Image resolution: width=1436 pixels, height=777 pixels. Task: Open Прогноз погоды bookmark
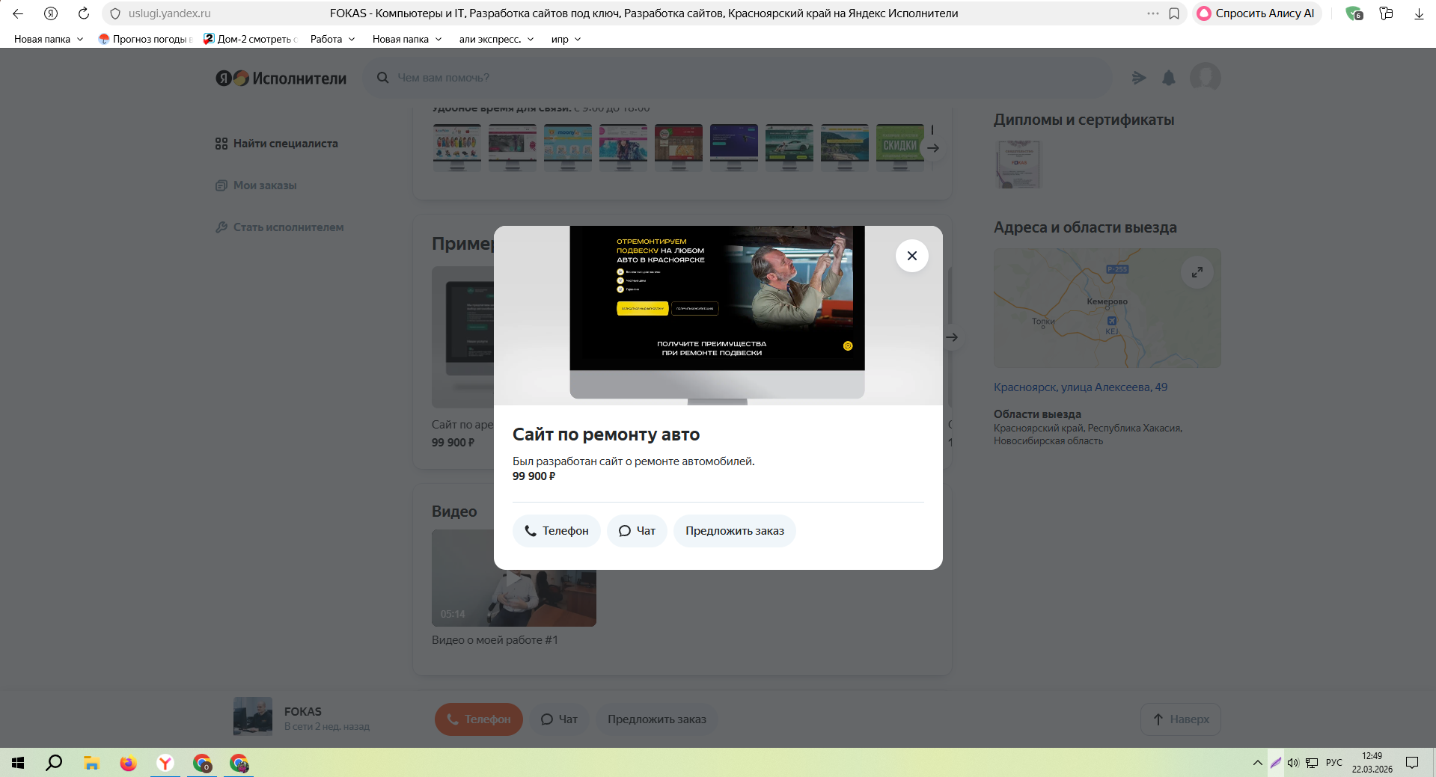coord(145,39)
